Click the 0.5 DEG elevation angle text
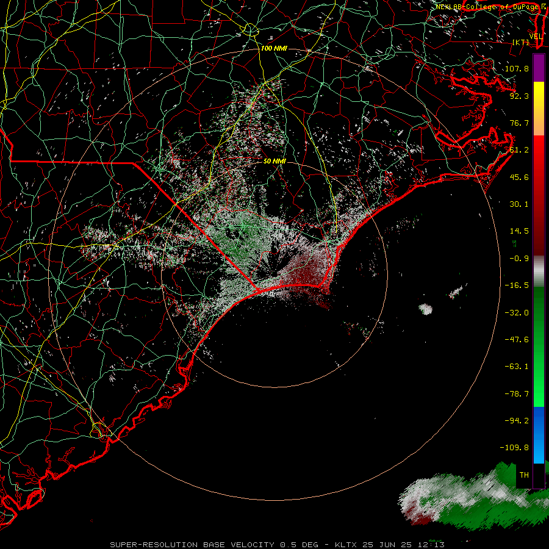 pos(300,545)
